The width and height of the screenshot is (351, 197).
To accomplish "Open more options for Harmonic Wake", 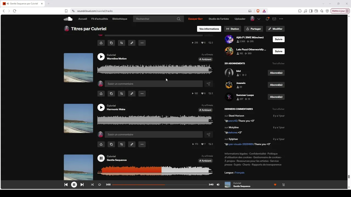I will 142,144.
